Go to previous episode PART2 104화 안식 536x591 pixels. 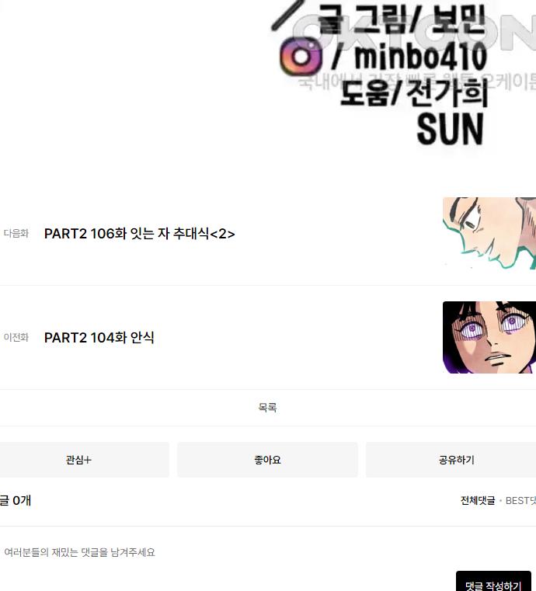[99, 337]
